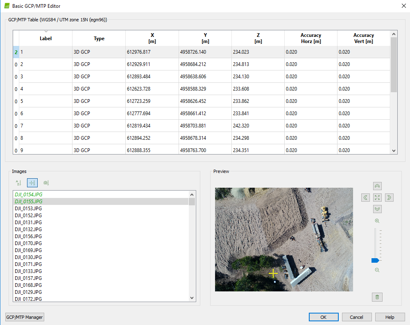Select image DJI_0157.JPG in the list
This screenshot has width=410, height=325.
pos(101,278)
